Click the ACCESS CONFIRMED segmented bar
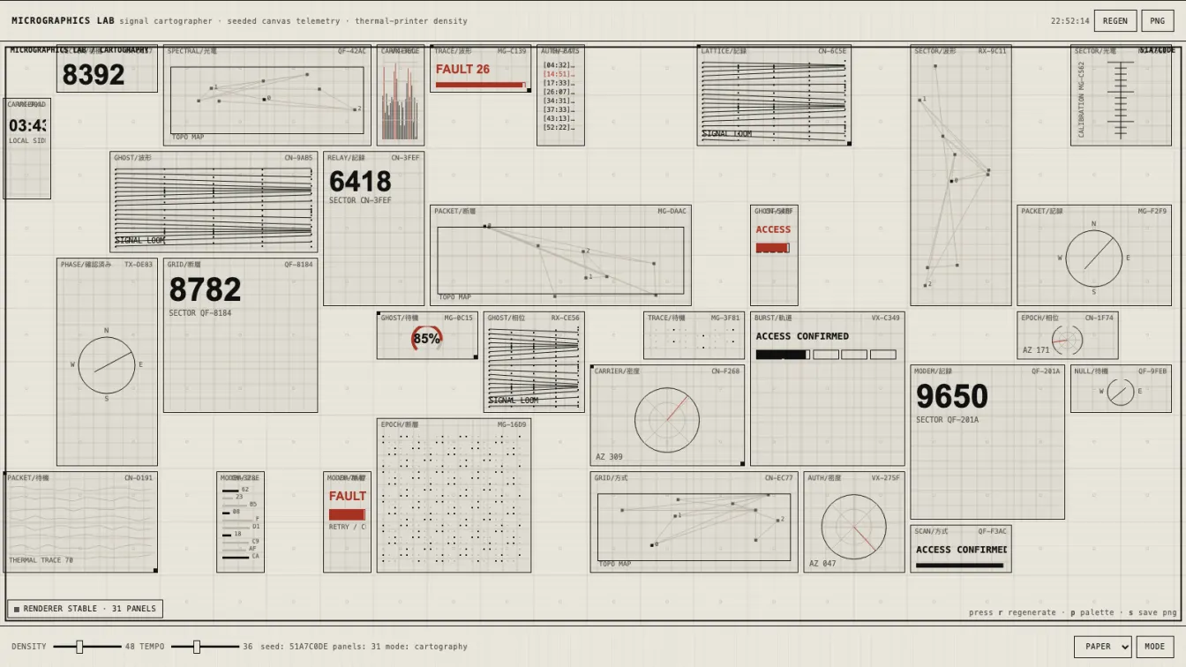The width and height of the screenshot is (1186, 667). tap(826, 355)
